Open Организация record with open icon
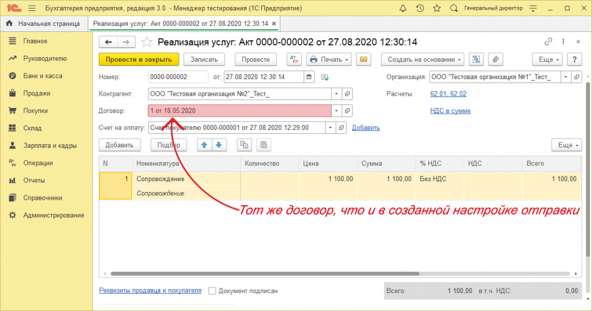The width and height of the screenshot is (592, 311). (576, 77)
